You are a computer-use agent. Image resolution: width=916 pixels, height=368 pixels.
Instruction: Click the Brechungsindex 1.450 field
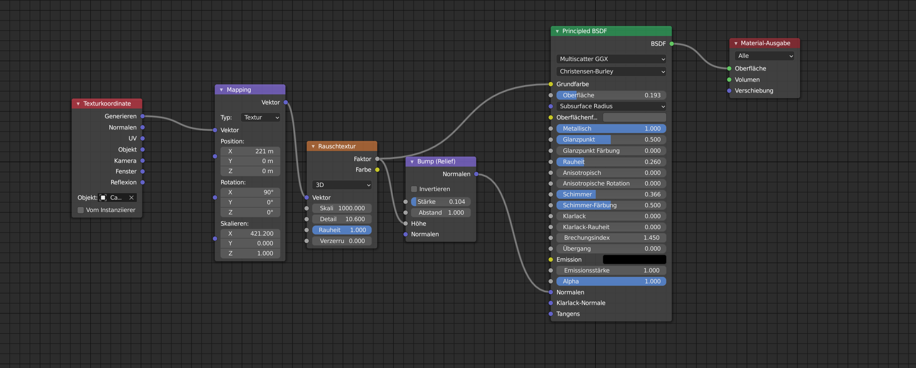pos(611,238)
